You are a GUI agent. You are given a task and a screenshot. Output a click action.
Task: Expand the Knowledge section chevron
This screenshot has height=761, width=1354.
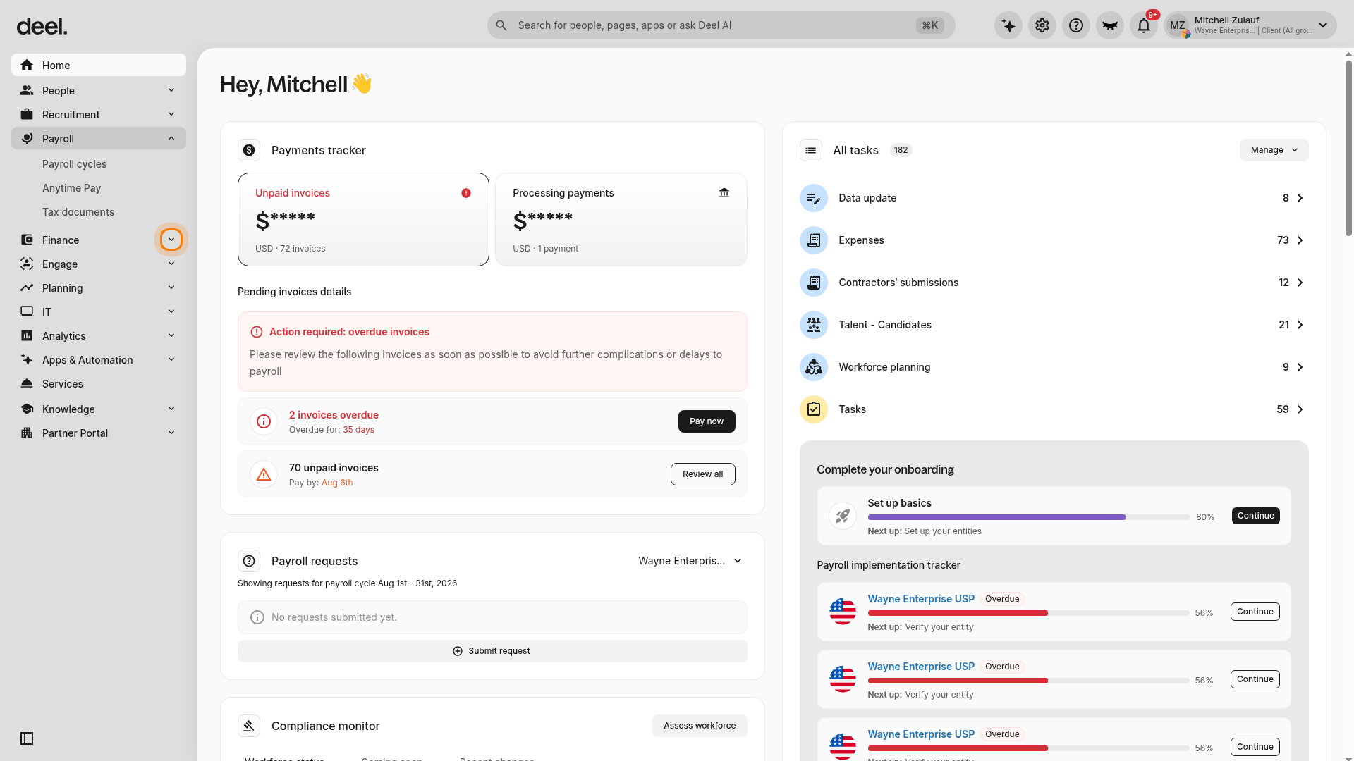[x=171, y=409]
